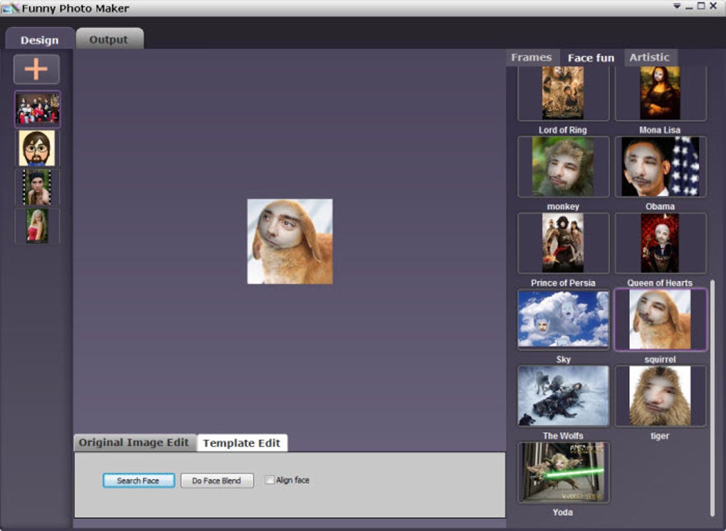Image resolution: width=726 pixels, height=531 pixels.
Task: Maximize the Funny Photo Maker window
Action: pos(701,6)
